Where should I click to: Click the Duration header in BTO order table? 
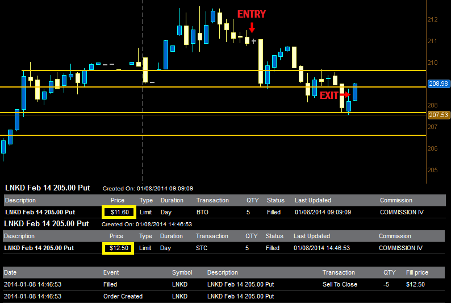pyautogui.click(x=172, y=200)
